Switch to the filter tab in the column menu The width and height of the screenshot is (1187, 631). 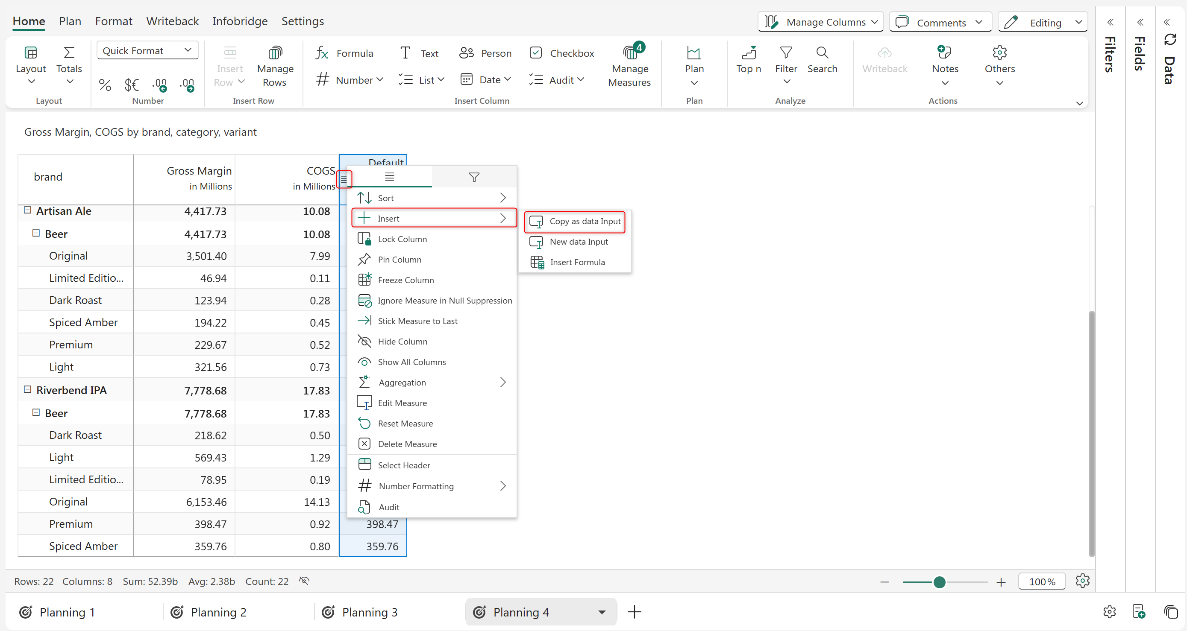(x=474, y=177)
